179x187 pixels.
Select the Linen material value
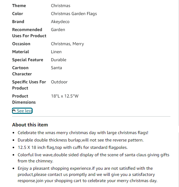point(56,52)
